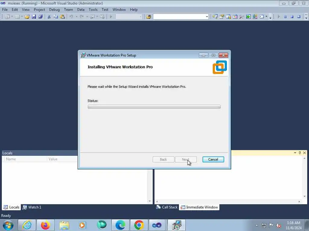Viewport: 309px width, 231px height.
Task: Open the Undo history dropdown arrow
Action: tap(76, 17)
